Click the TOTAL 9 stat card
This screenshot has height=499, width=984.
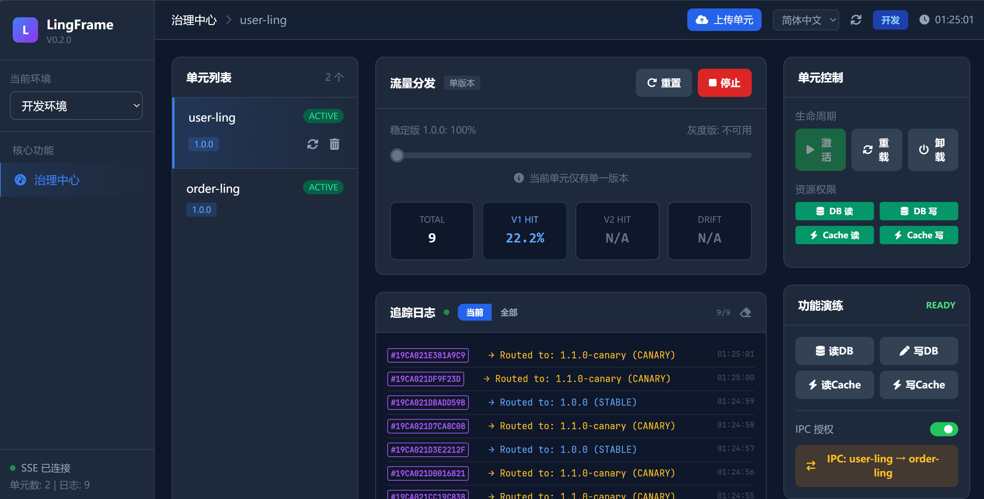(x=432, y=231)
